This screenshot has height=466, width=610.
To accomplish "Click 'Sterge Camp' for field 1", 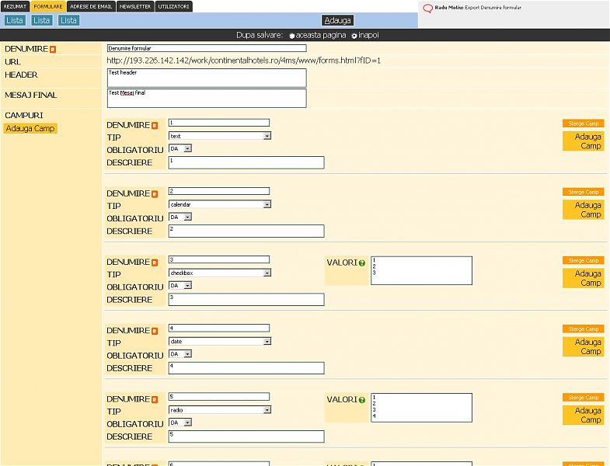I will 583,123.
